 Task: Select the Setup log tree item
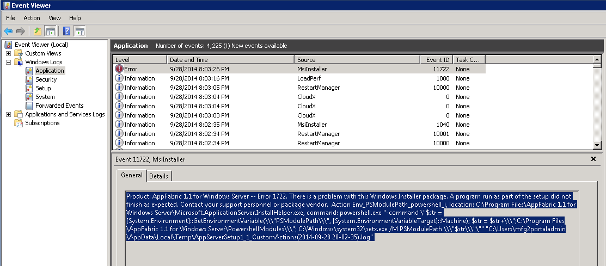click(x=43, y=88)
